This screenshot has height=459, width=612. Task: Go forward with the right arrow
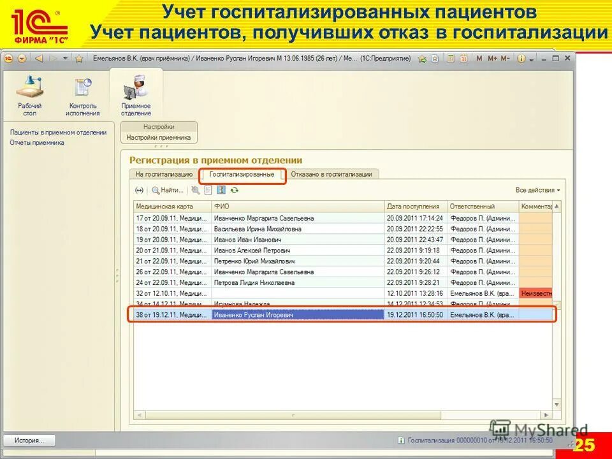point(53,59)
